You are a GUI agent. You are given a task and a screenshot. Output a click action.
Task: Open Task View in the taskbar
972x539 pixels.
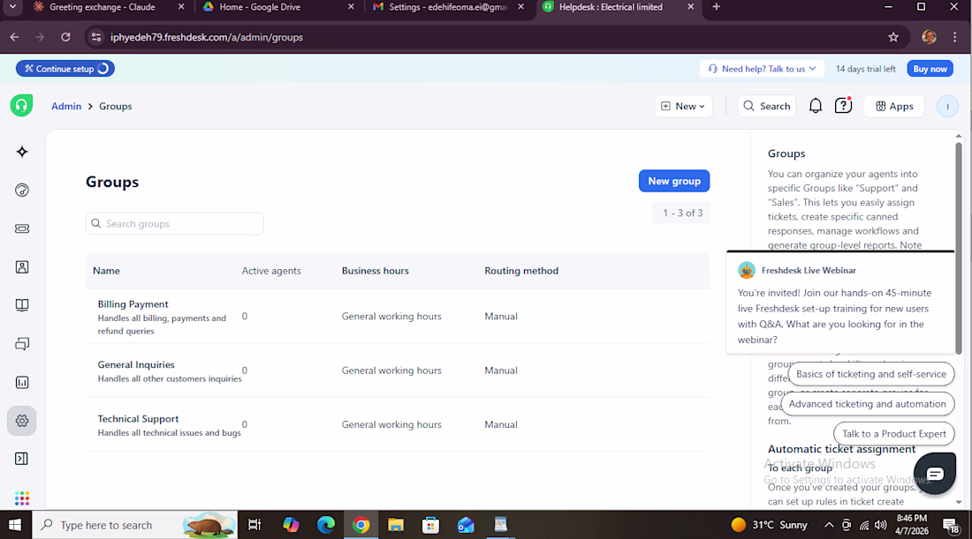[x=254, y=525]
